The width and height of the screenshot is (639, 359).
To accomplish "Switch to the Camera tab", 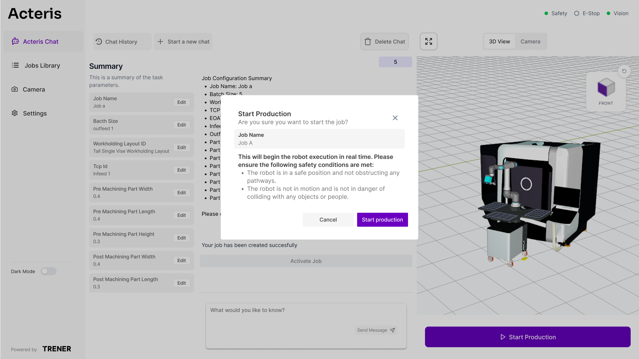I will click(530, 41).
